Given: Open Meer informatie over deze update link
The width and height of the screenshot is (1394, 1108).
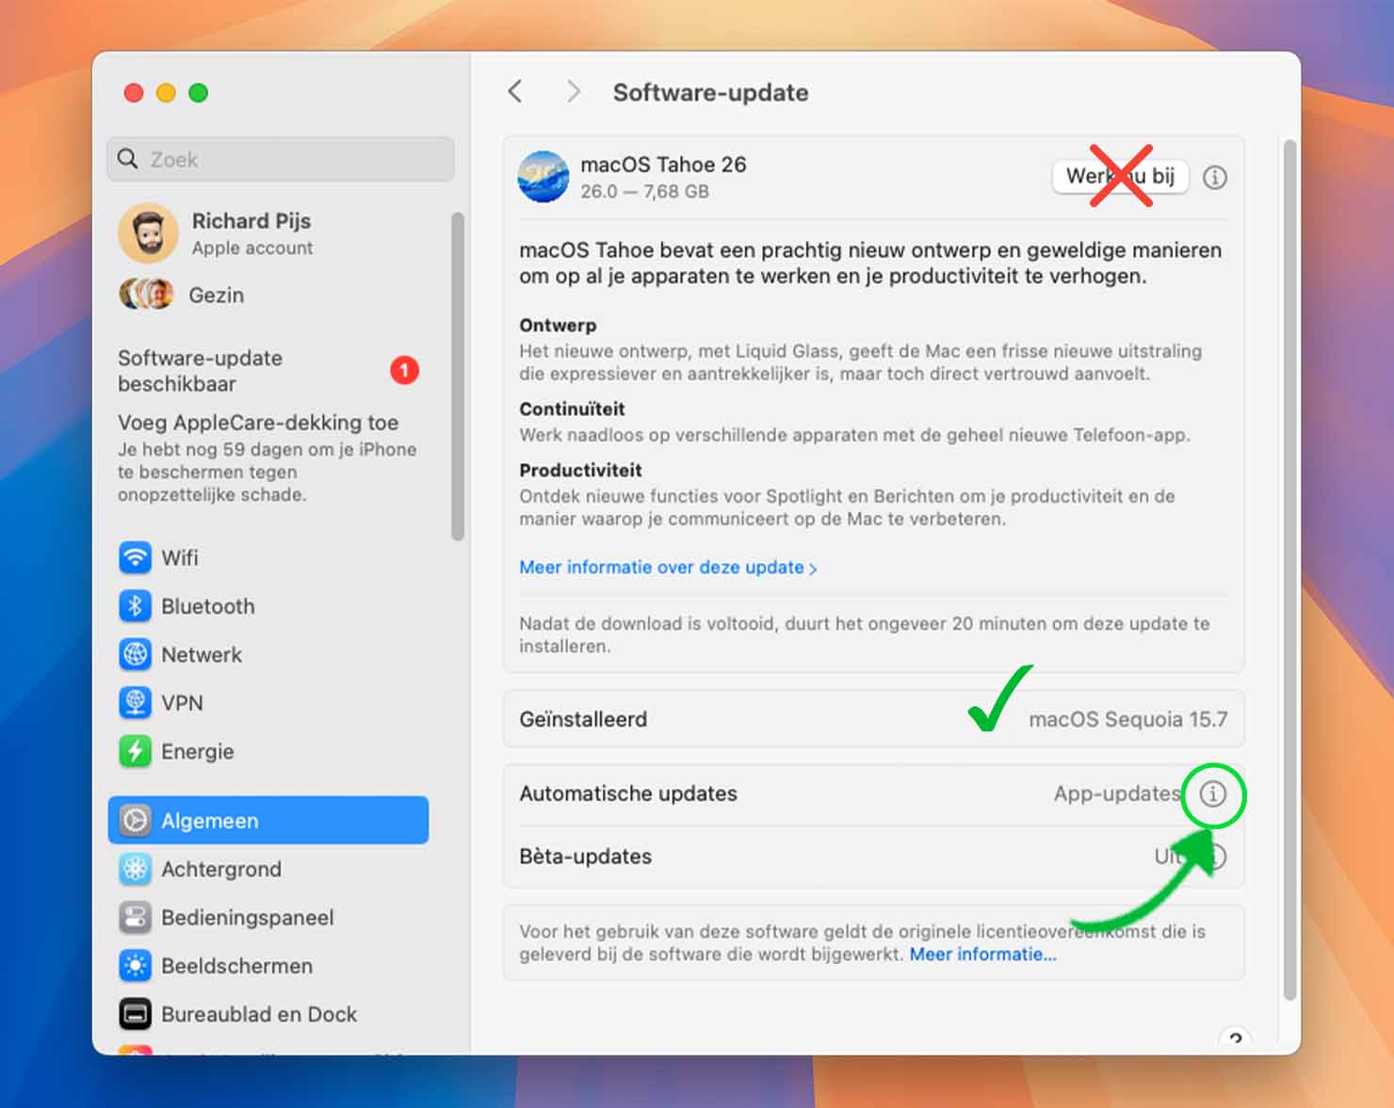Looking at the screenshot, I should point(668,568).
